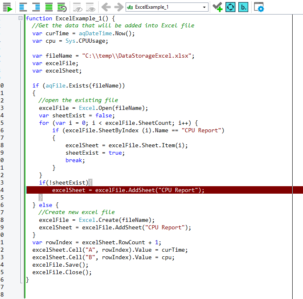Image resolution: width=303 pixels, height=299 pixels.
Task: Click the grayed solid-lines eye icon
Action: (x=90, y=7)
